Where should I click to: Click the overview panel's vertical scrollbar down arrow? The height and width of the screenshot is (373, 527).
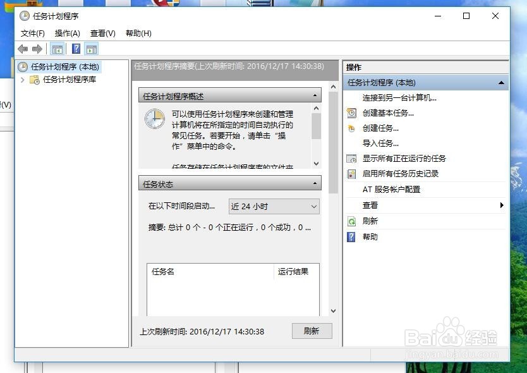[316, 164]
